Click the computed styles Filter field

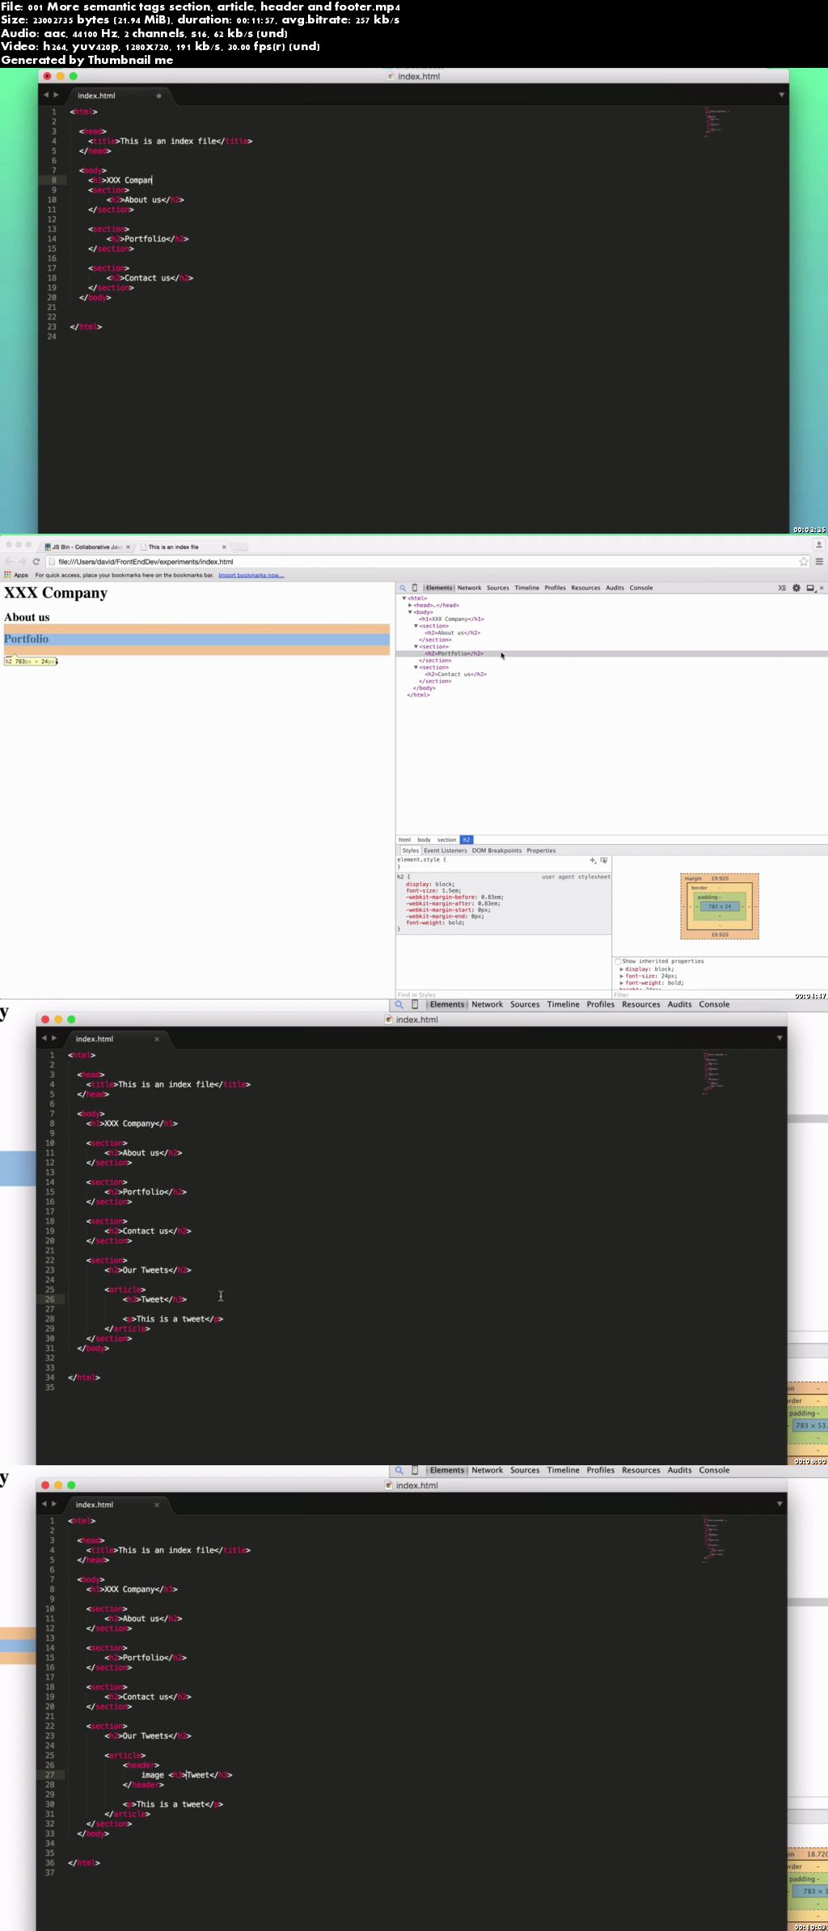click(720, 995)
